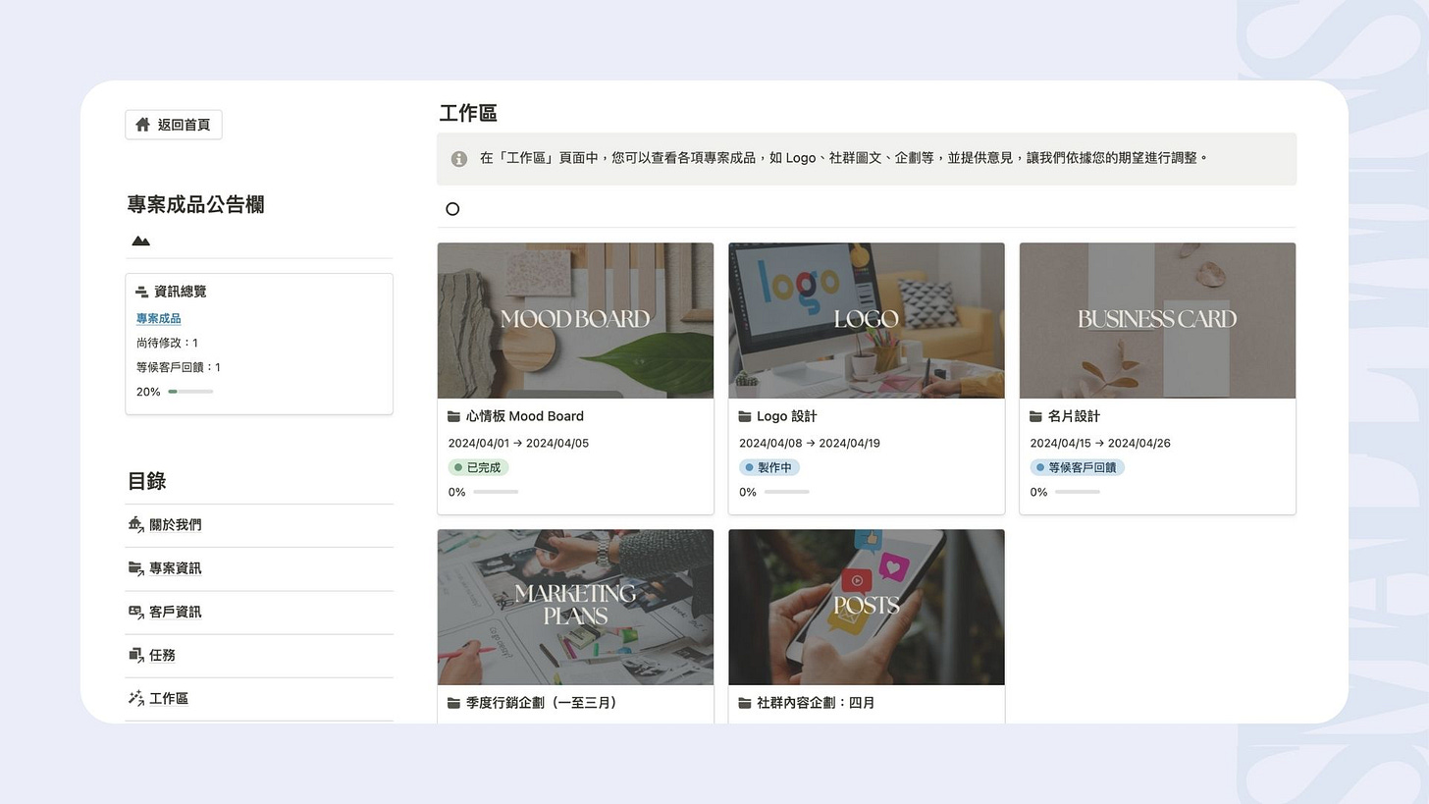Click the circle view tab icon above gallery

click(x=452, y=209)
